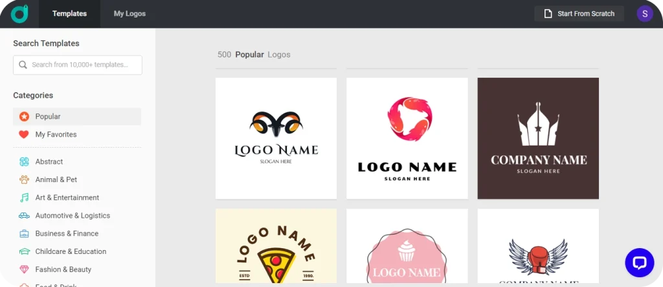Click the Popular star icon
The height and width of the screenshot is (287, 663).
pos(24,117)
